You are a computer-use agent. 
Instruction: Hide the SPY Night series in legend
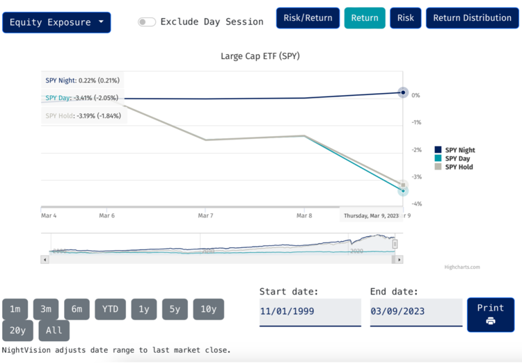[459, 150]
